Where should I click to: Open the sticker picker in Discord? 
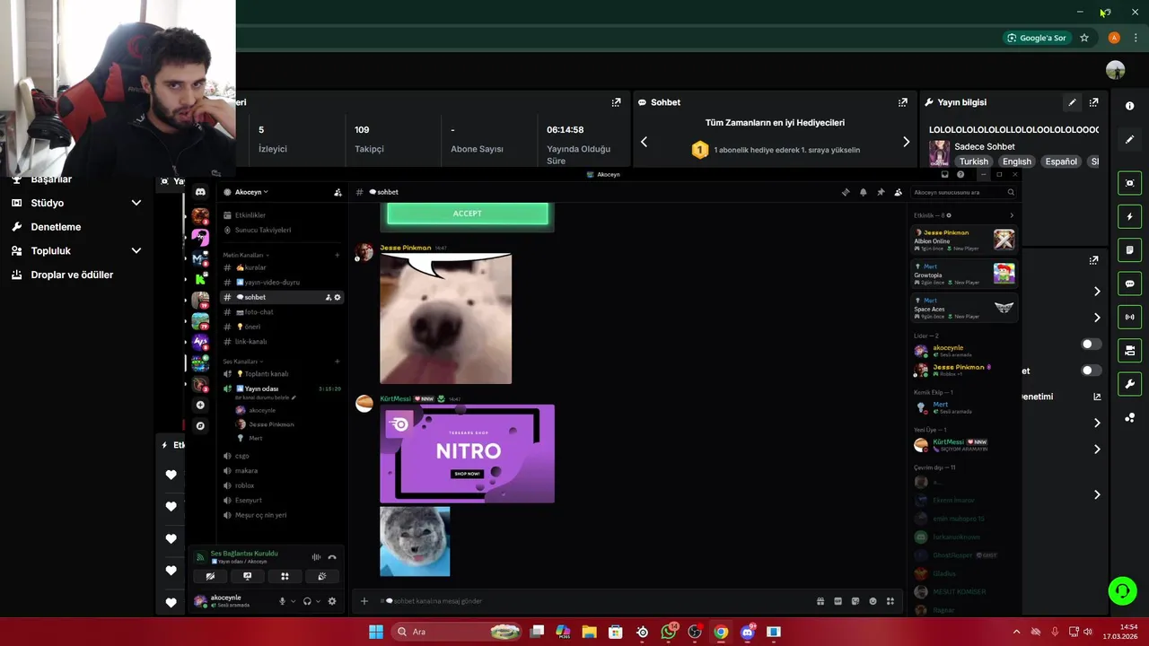point(855,601)
